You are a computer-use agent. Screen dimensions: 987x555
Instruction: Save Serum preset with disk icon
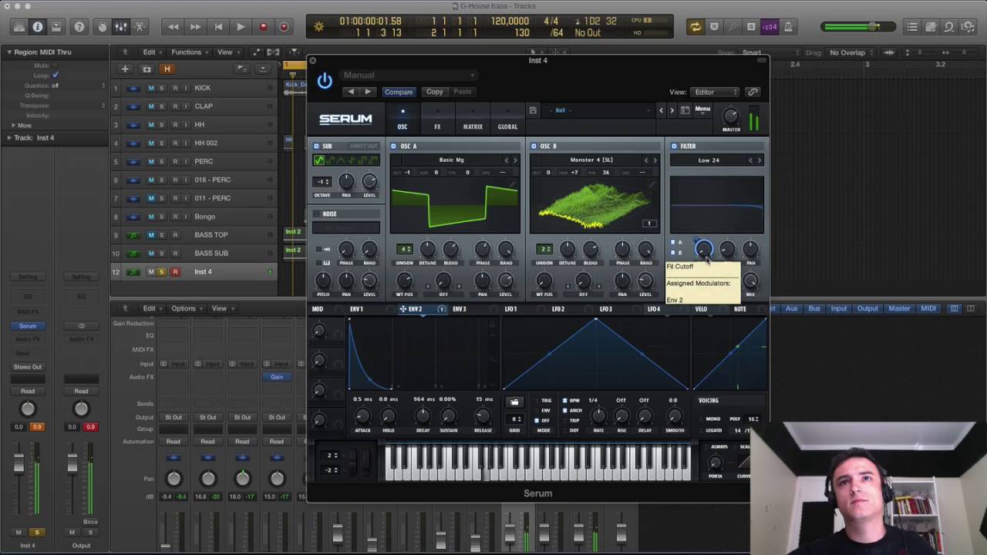tap(533, 110)
